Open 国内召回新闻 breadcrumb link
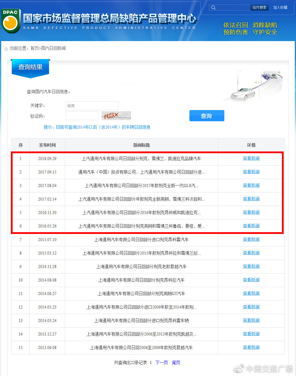 tap(53, 48)
